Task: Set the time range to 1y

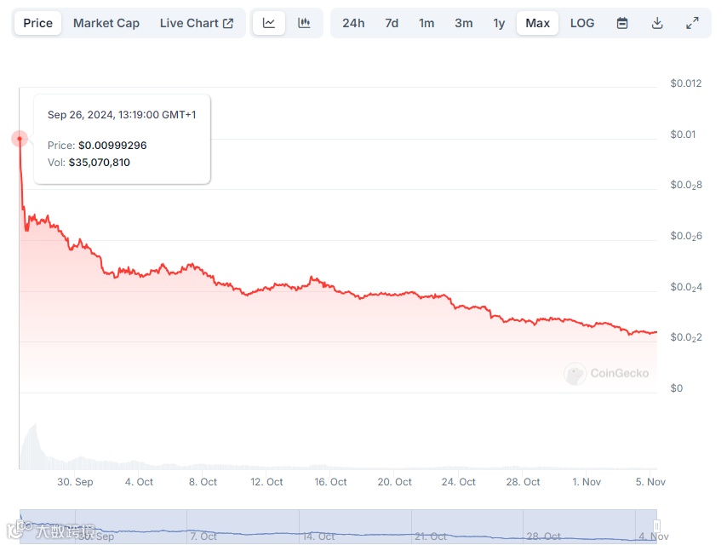Action: [x=499, y=23]
